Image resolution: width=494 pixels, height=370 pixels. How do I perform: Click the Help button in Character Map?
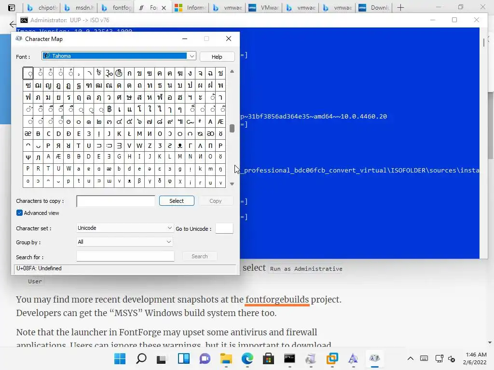[217, 57]
